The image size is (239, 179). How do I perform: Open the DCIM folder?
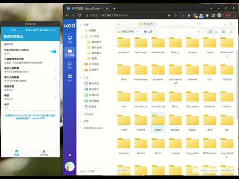tap(175, 99)
